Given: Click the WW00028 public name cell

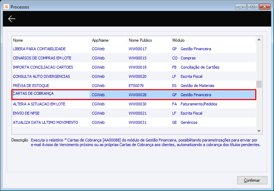Looking at the screenshot, I should pyautogui.click(x=137, y=95).
